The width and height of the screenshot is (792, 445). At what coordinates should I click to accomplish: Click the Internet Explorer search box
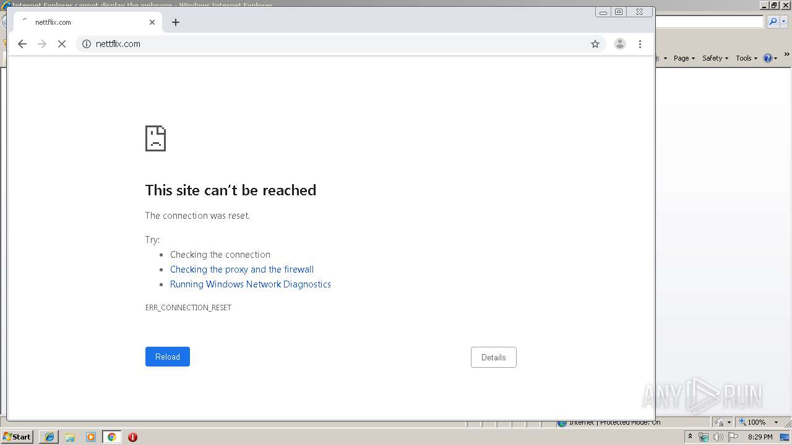(709, 22)
